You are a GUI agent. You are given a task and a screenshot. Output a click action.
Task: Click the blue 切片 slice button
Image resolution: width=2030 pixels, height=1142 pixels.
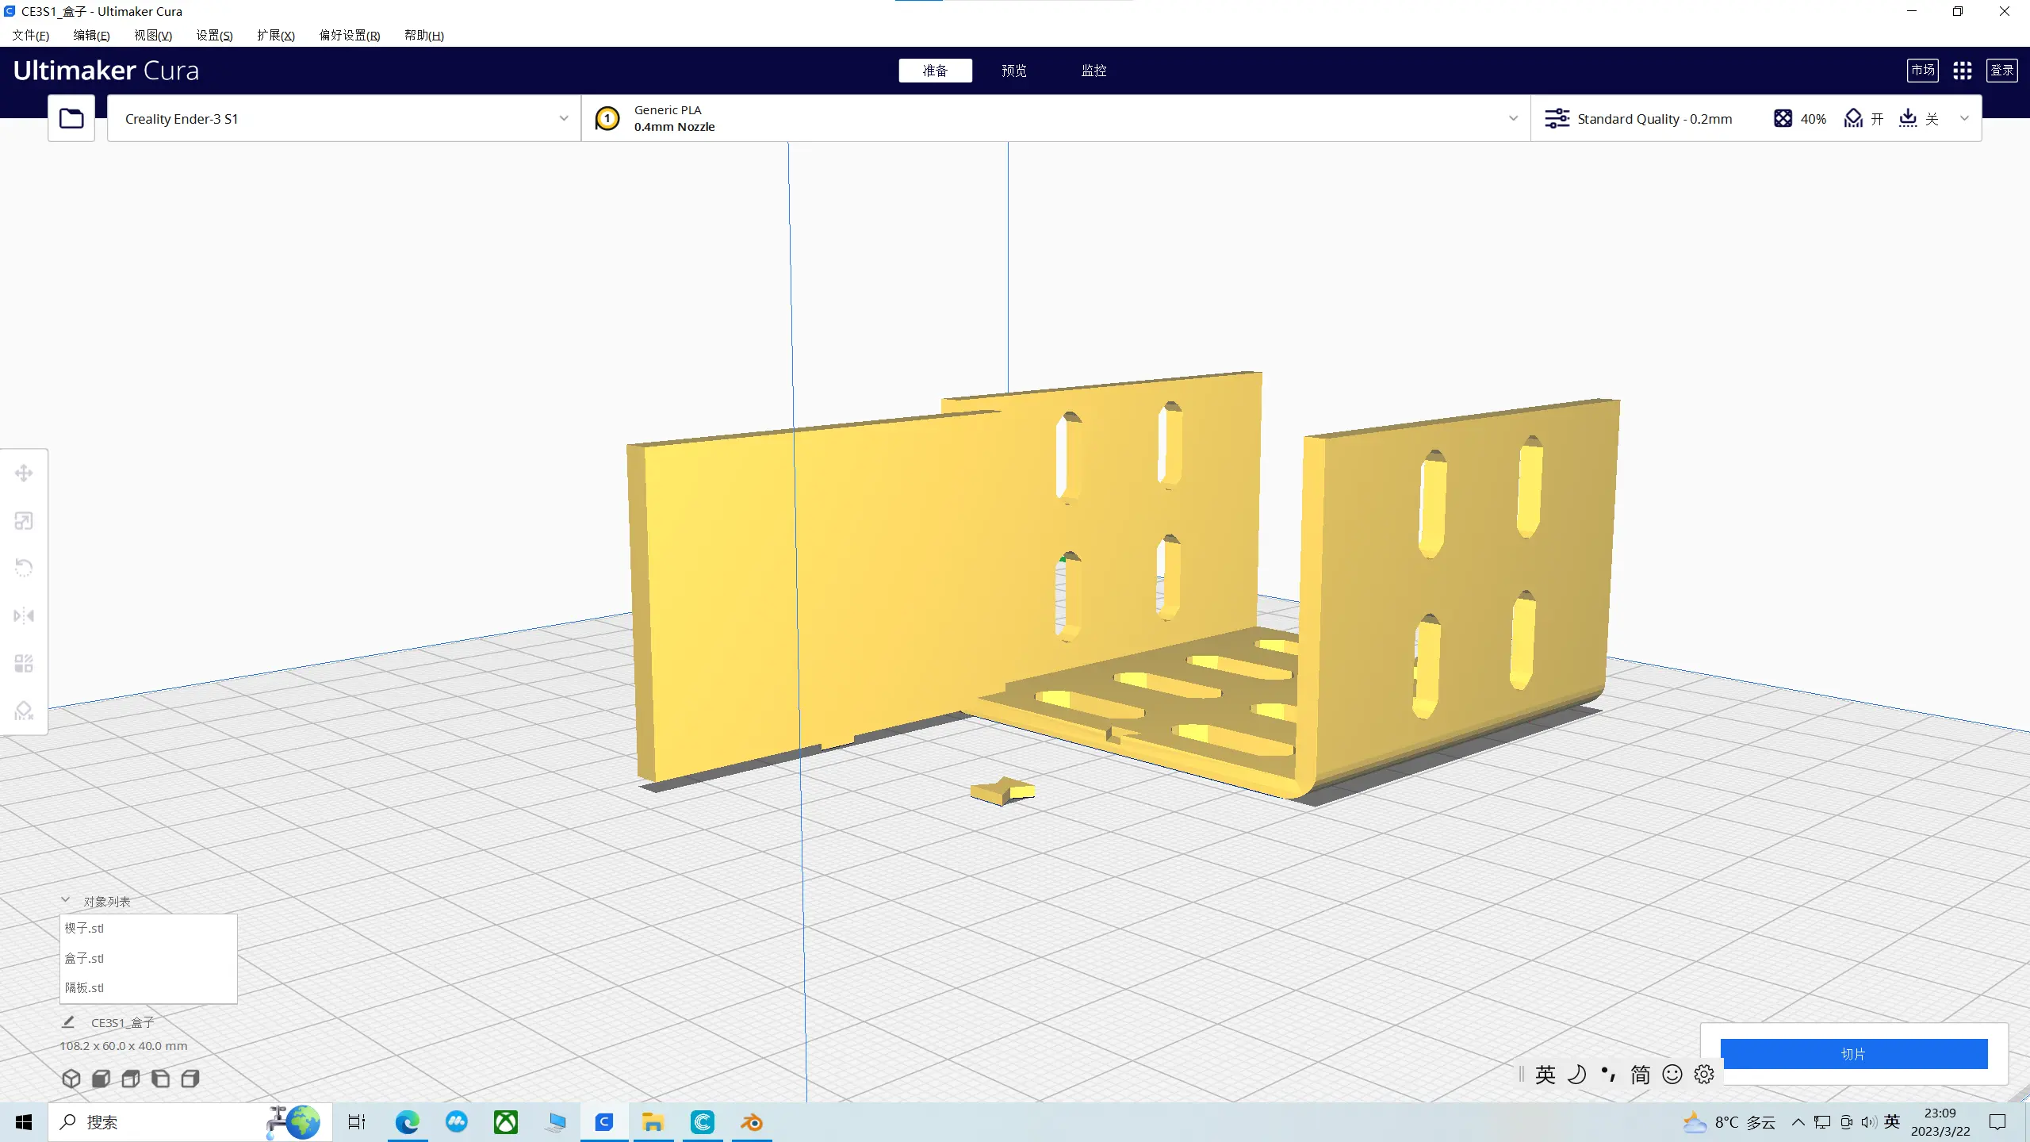pyautogui.click(x=1853, y=1054)
